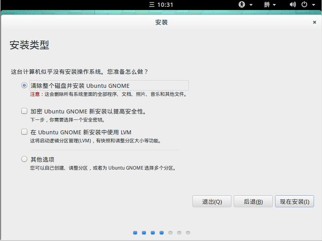Click the first blue progress dot
This screenshot has width=322, height=241.
coord(135,233)
